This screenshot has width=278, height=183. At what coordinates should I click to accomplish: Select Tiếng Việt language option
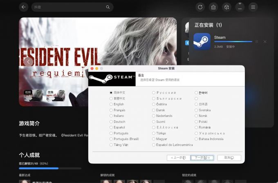point(119,145)
